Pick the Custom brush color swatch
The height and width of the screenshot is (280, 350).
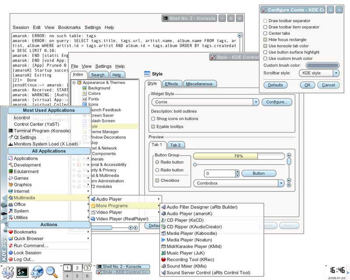322,66
